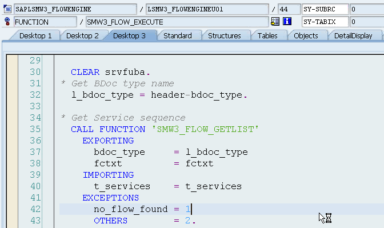Click l_bdoc_type value on line 37
The height and width of the screenshot is (228, 384).
(217, 153)
